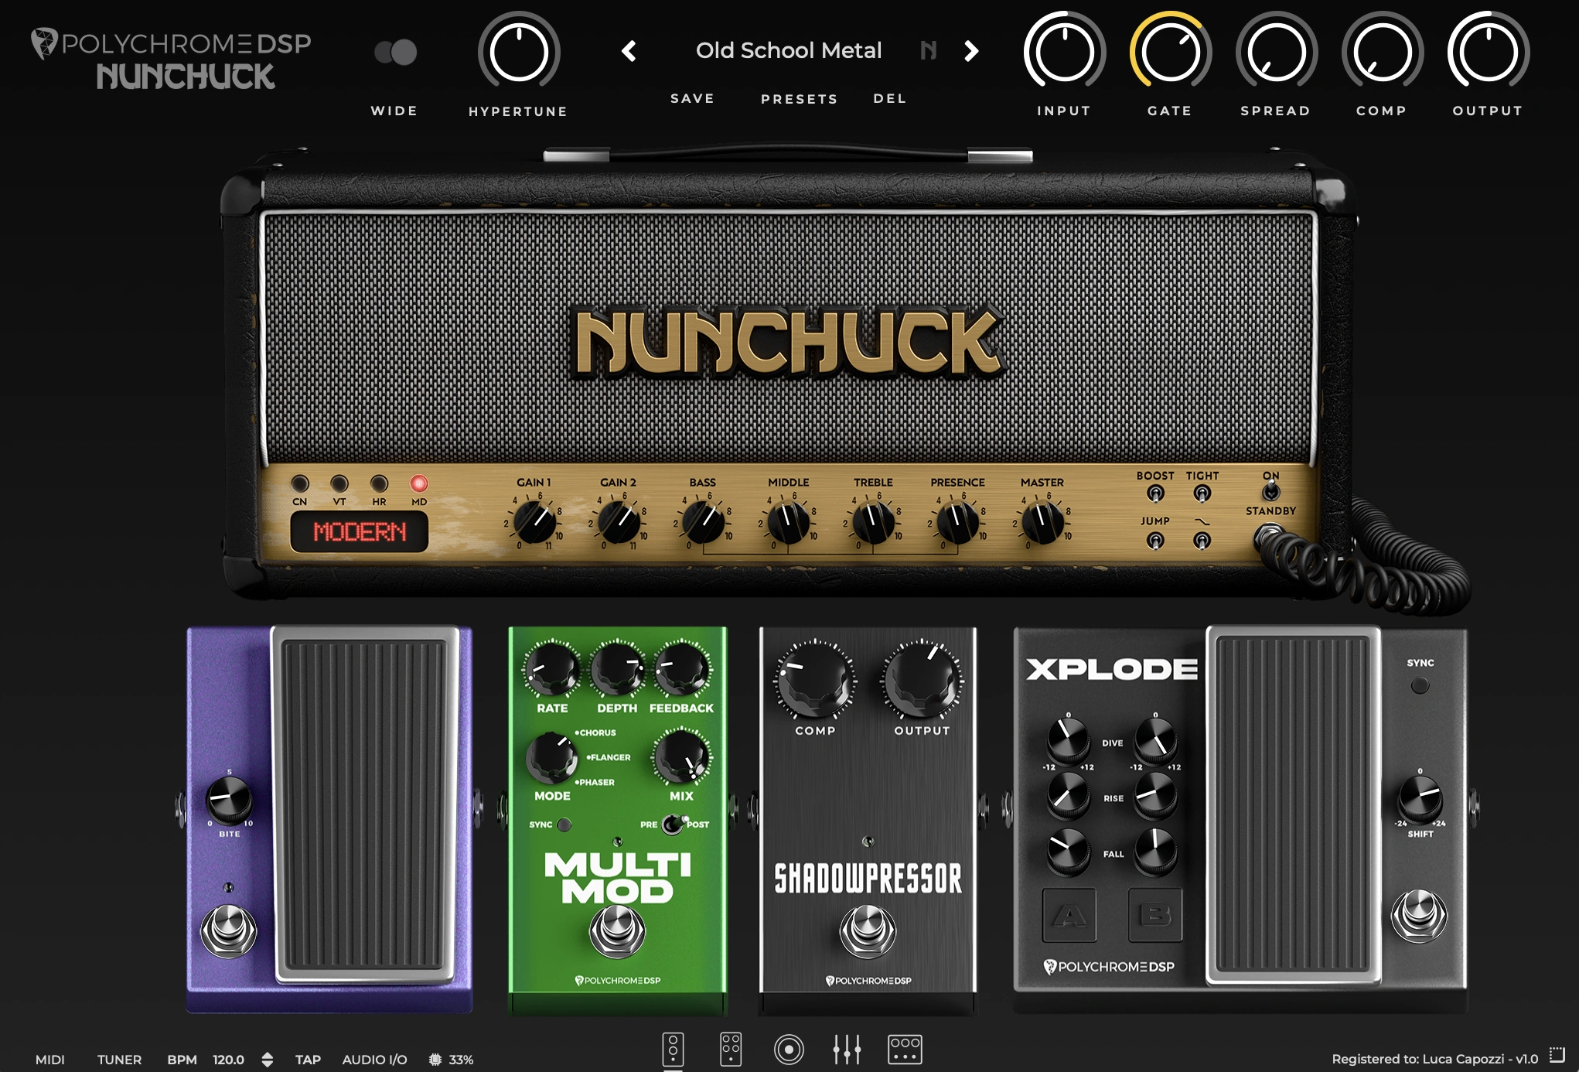Flip the amp BOOST switch

[1155, 493]
